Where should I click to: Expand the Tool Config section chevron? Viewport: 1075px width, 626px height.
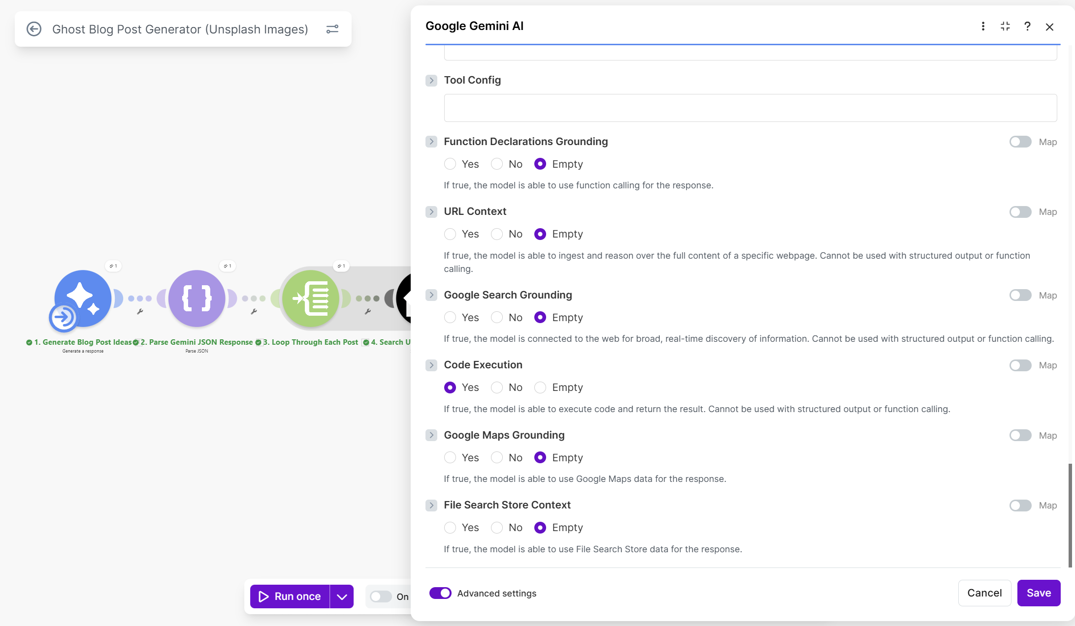(431, 80)
